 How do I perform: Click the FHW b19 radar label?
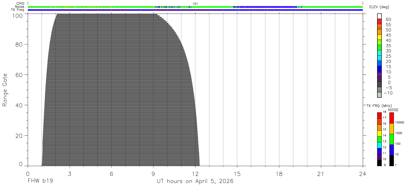click(x=40, y=181)
